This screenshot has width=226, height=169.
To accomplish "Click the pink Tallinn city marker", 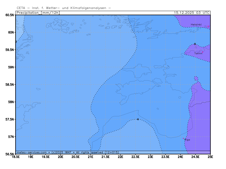I will [x=203, y=52].
